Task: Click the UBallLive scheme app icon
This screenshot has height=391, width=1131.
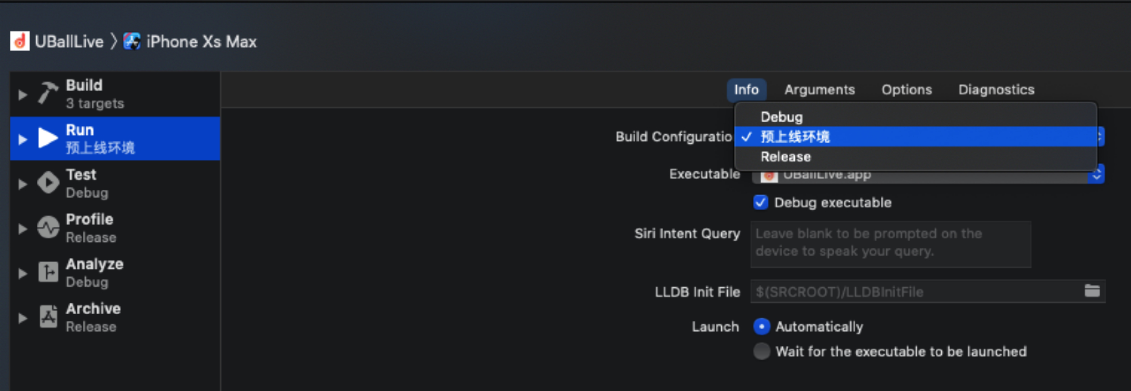Action: tap(20, 41)
